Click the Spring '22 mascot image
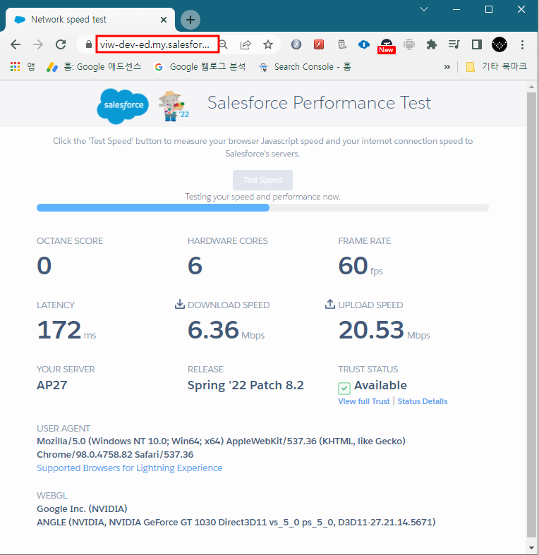Image resolution: width=539 pixels, height=555 pixels. 173,106
